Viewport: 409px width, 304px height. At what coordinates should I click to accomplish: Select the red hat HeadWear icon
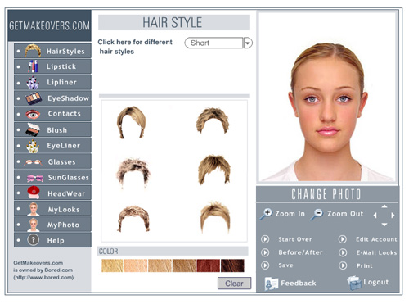point(34,193)
